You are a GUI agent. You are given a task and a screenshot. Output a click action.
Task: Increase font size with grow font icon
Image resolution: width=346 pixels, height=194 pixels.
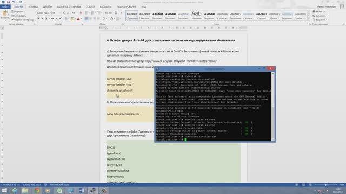(x=64, y=13)
